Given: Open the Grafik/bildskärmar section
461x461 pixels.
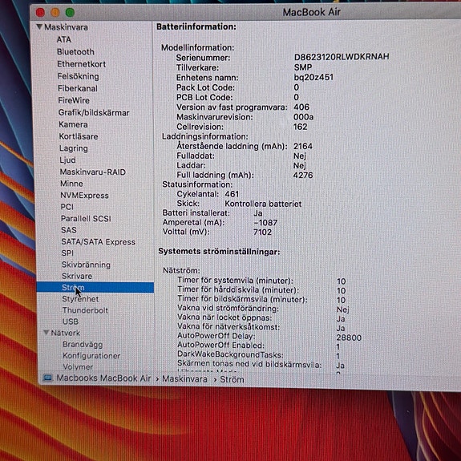Looking at the screenshot, I should pos(94,112).
